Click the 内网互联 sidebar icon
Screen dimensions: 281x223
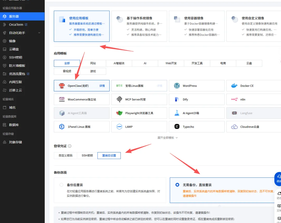[5, 82]
